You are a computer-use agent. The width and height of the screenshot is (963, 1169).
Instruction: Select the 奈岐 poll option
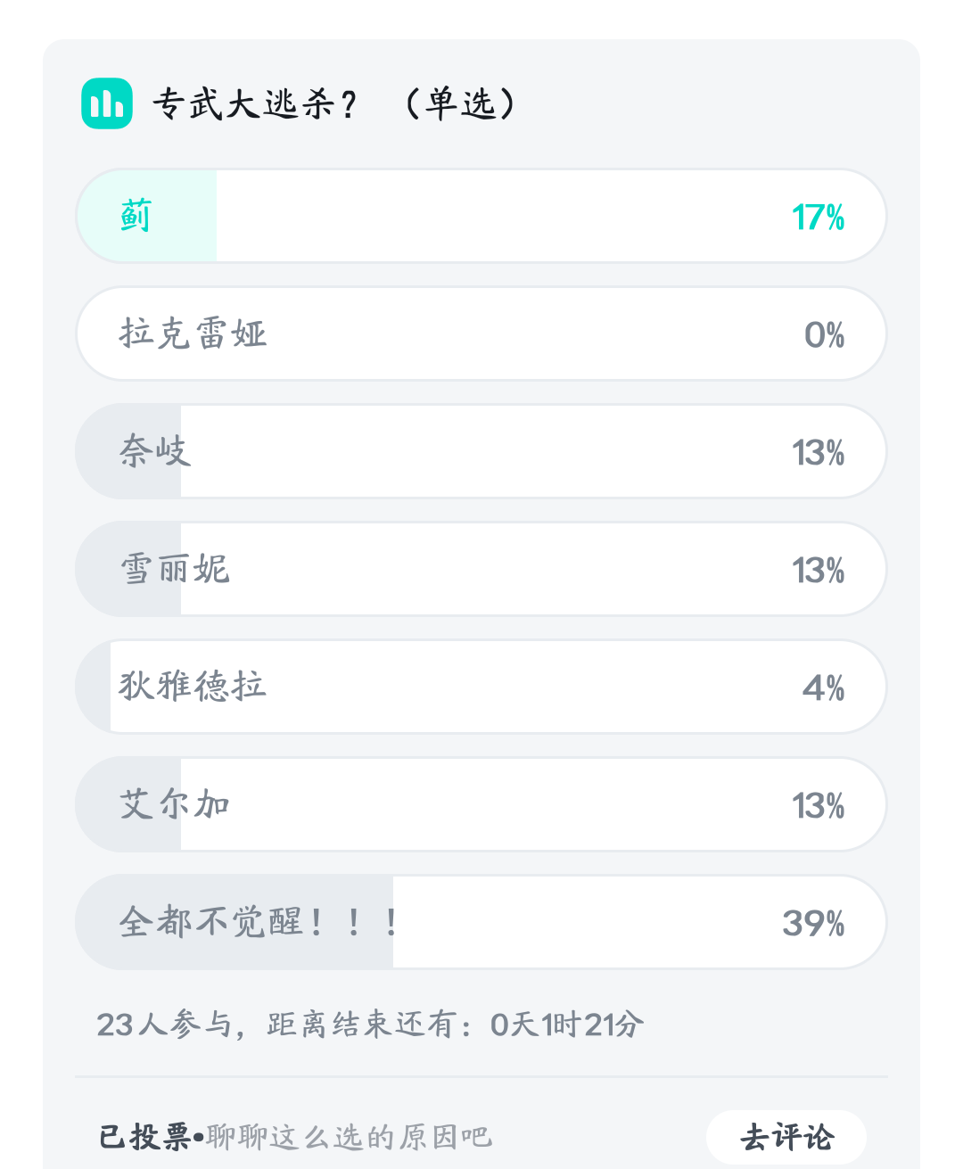pyautogui.click(x=481, y=451)
